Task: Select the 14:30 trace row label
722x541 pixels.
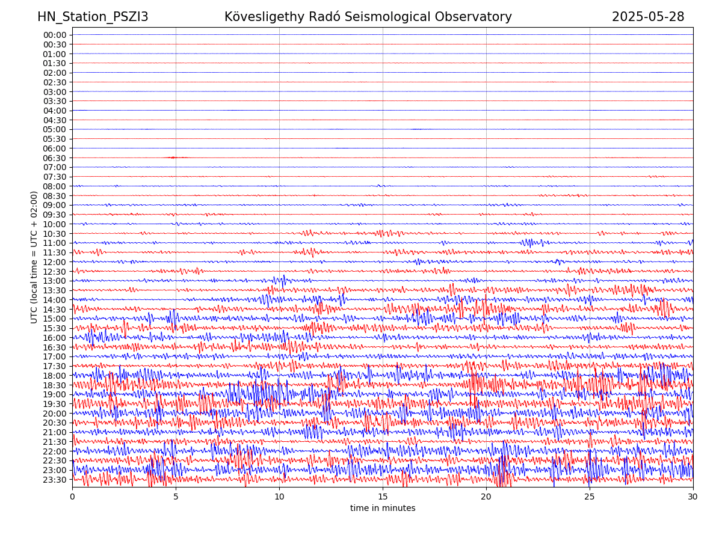Action: pyautogui.click(x=55, y=310)
